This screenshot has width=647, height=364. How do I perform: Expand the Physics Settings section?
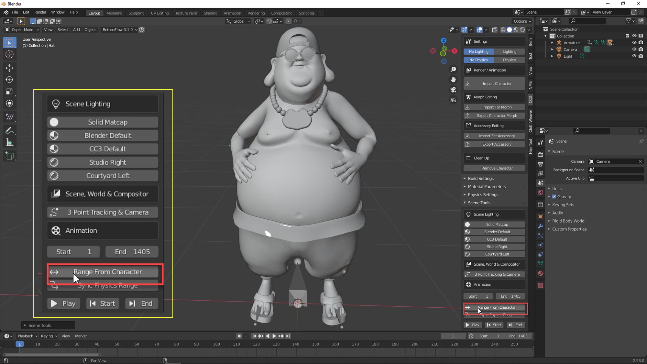[483, 194]
